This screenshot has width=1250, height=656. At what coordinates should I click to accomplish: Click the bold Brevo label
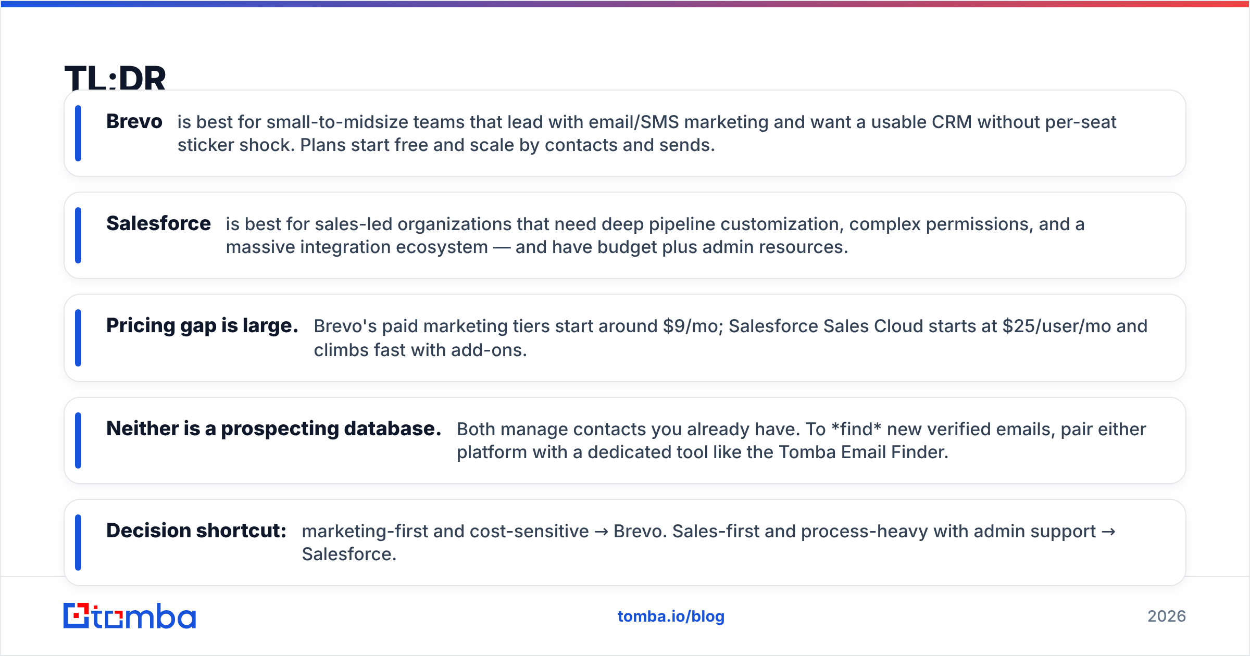click(x=134, y=121)
